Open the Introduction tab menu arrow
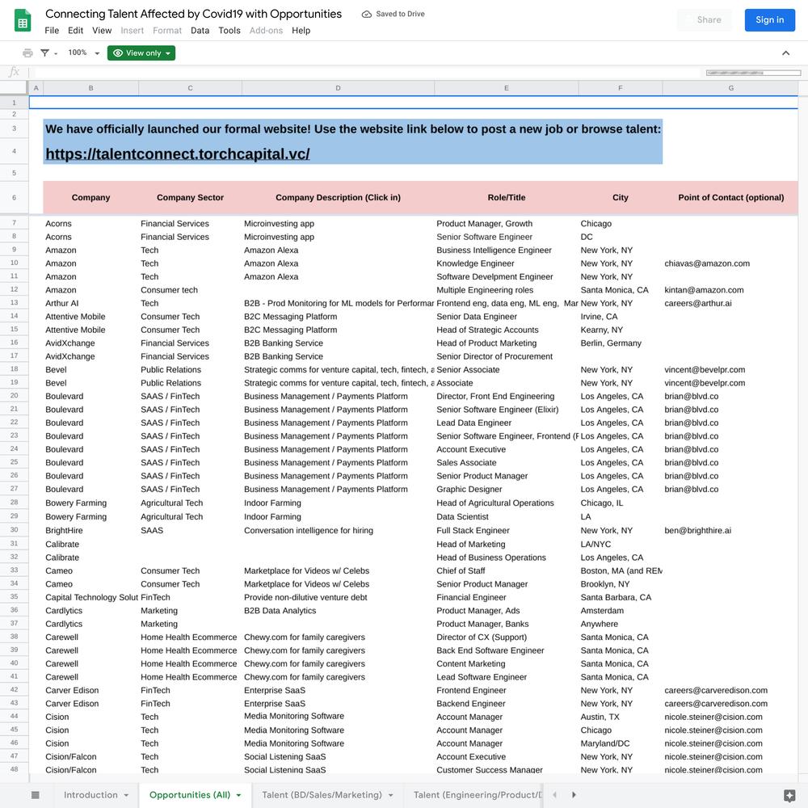 (126, 795)
